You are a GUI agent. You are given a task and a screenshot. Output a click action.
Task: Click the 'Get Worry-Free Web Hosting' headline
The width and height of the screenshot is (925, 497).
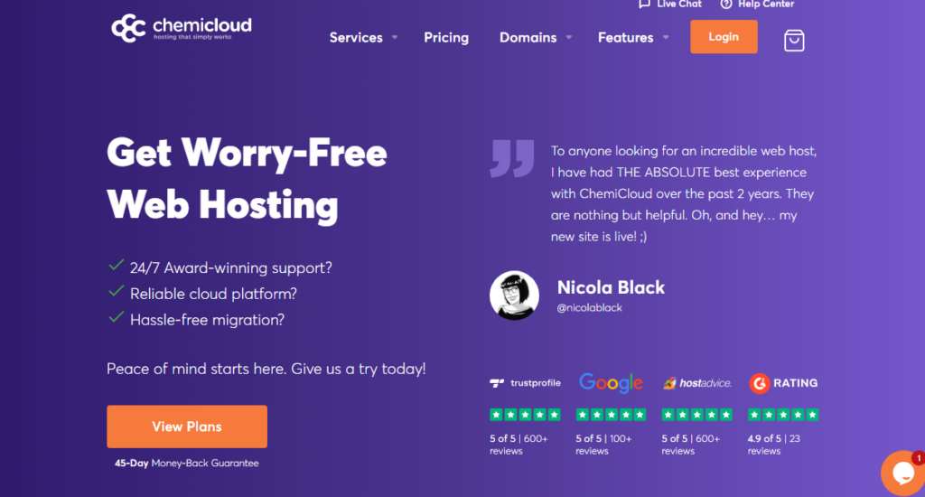click(247, 179)
